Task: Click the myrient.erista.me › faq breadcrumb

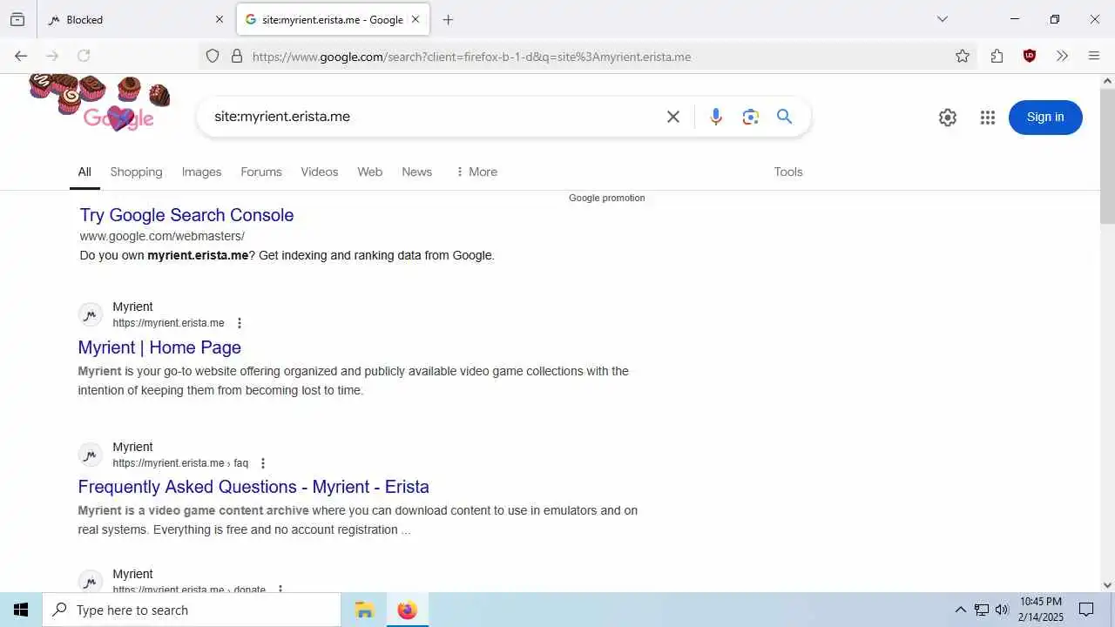Action: [x=180, y=463]
